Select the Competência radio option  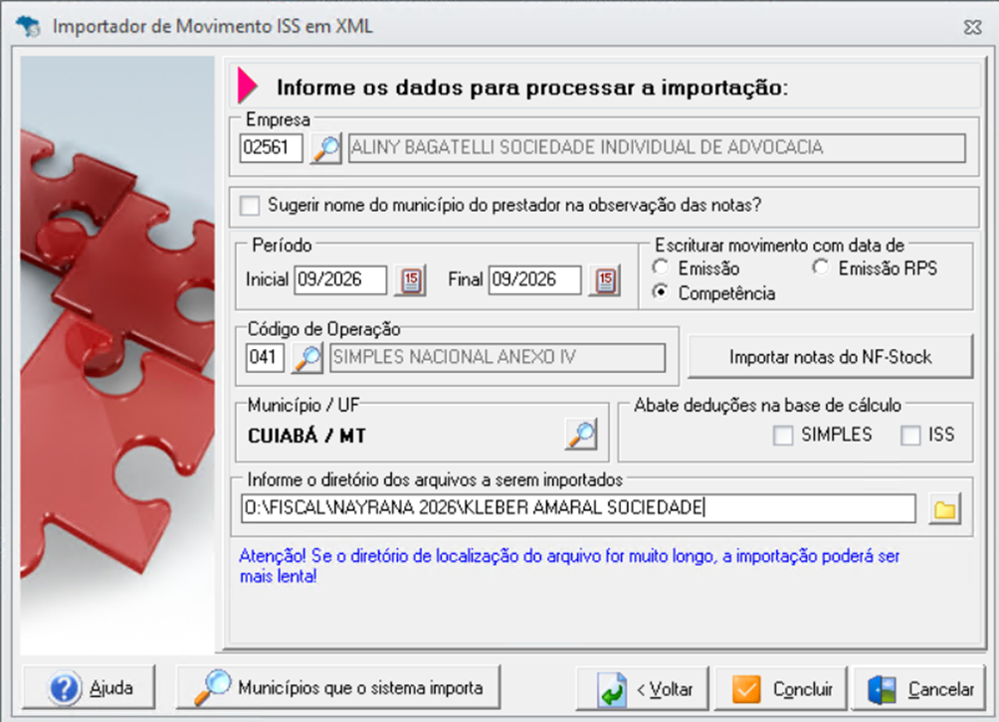661,292
